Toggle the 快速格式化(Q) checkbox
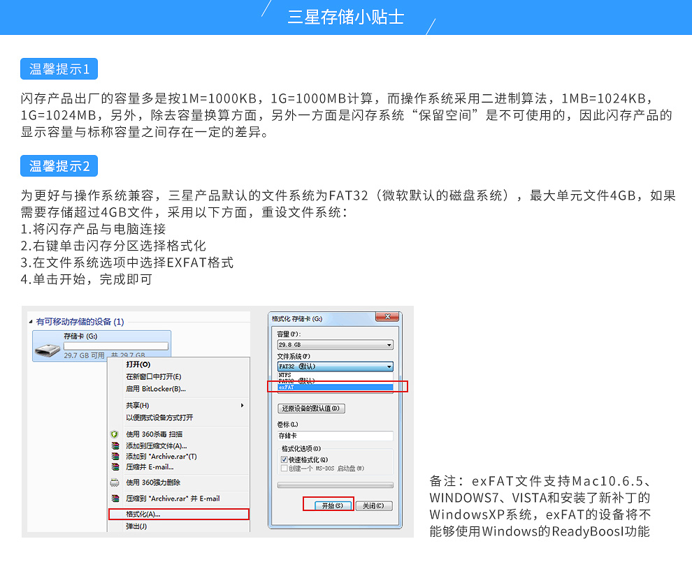Image resolution: width=692 pixels, height=569 pixels. tap(284, 459)
